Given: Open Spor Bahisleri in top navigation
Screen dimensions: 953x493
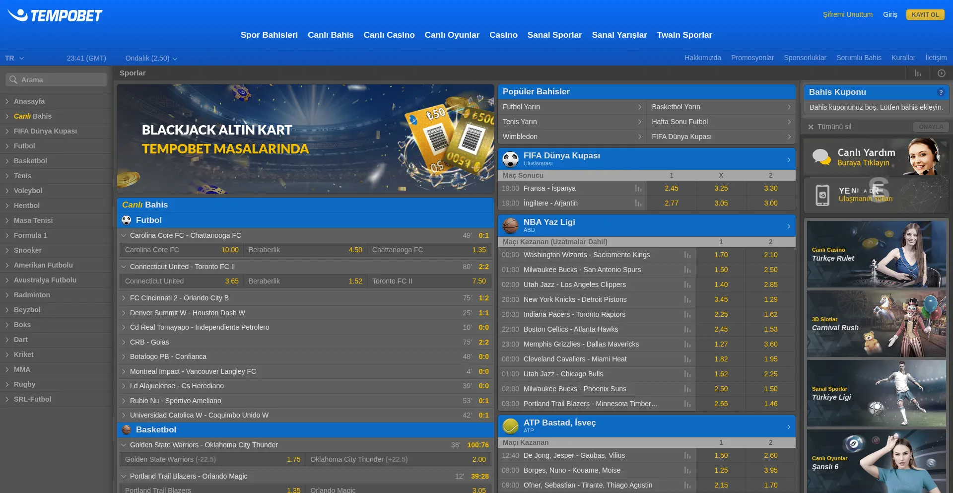Looking at the screenshot, I should point(269,35).
